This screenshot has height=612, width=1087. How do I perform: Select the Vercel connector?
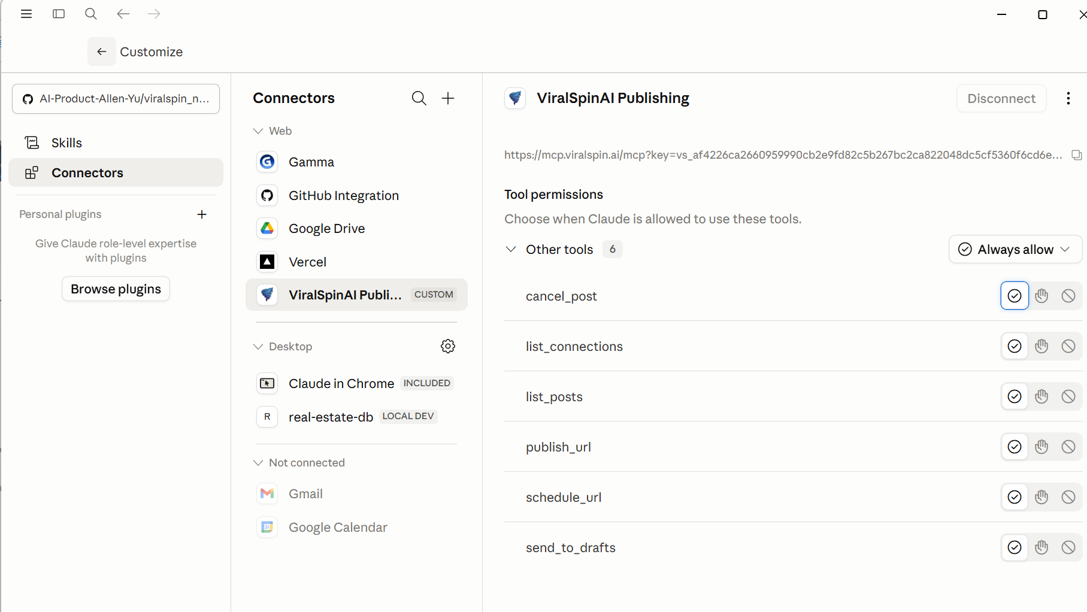[x=356, y=262]
